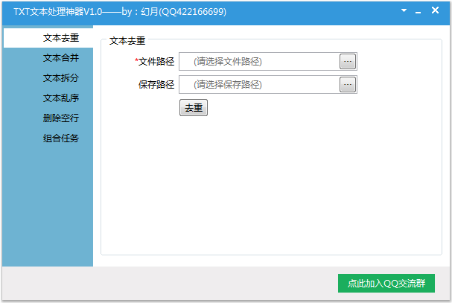Click the 保存路径 label
The height and width of the screenshot is (303, 452).
click(156, 84)
